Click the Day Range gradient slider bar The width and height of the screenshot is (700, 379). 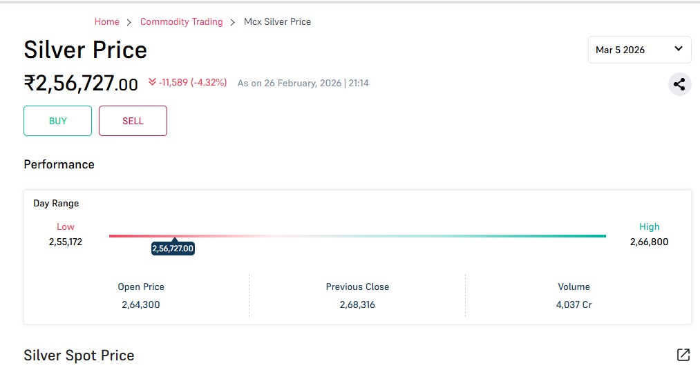pos(357,236)
